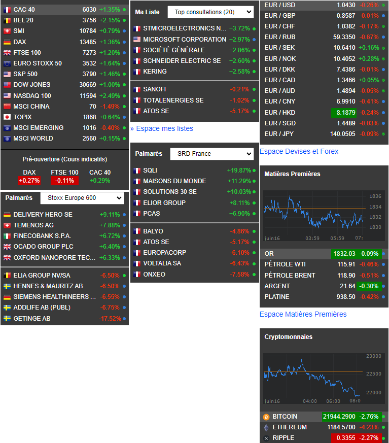
Task: Click the Ethereum diamond icon
Action: 266,427
